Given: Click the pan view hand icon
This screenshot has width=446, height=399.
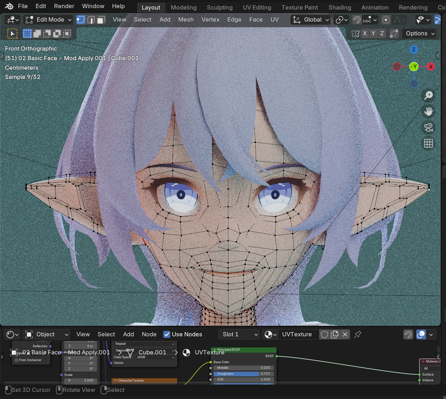Looking at the screenshot, I should coord(428,112).
